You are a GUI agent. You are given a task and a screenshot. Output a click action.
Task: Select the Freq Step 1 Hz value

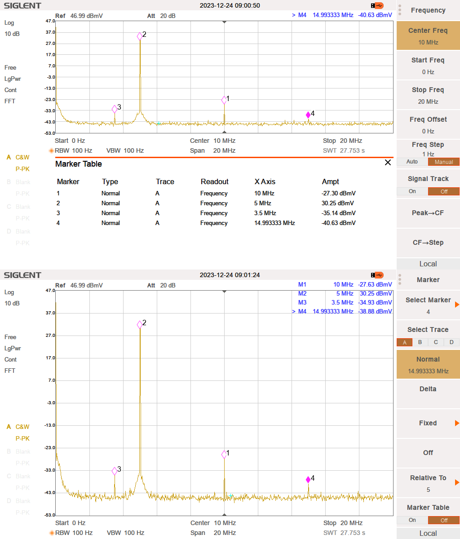(428, 154)
